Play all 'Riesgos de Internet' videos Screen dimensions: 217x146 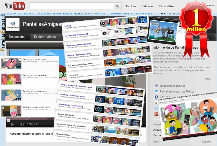click(x=96, y=119)
